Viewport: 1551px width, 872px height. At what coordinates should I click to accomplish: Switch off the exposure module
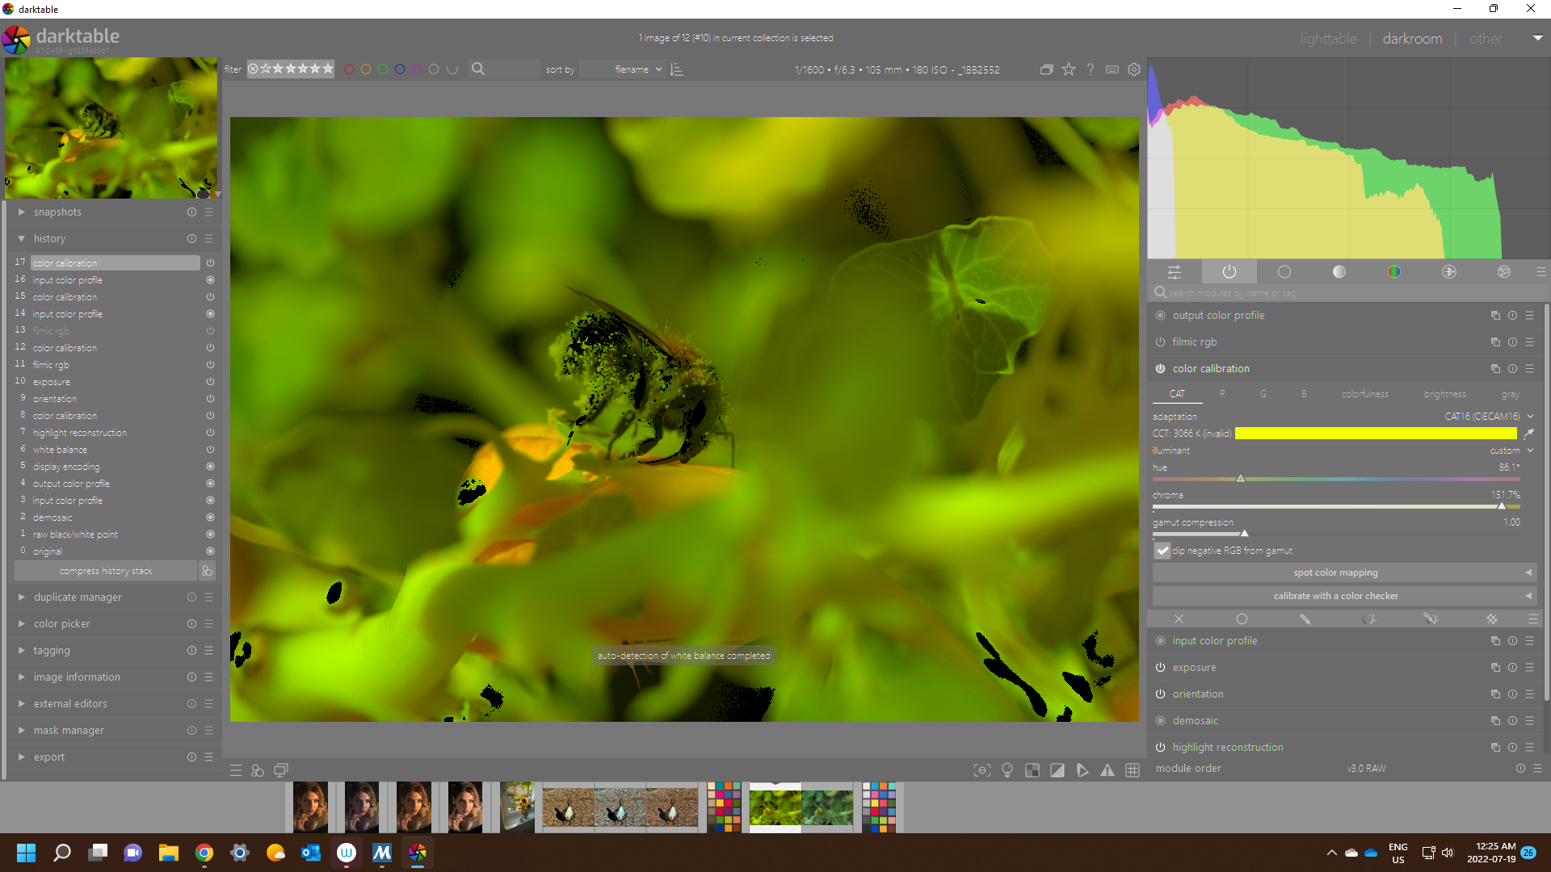tap(1160, 668)
